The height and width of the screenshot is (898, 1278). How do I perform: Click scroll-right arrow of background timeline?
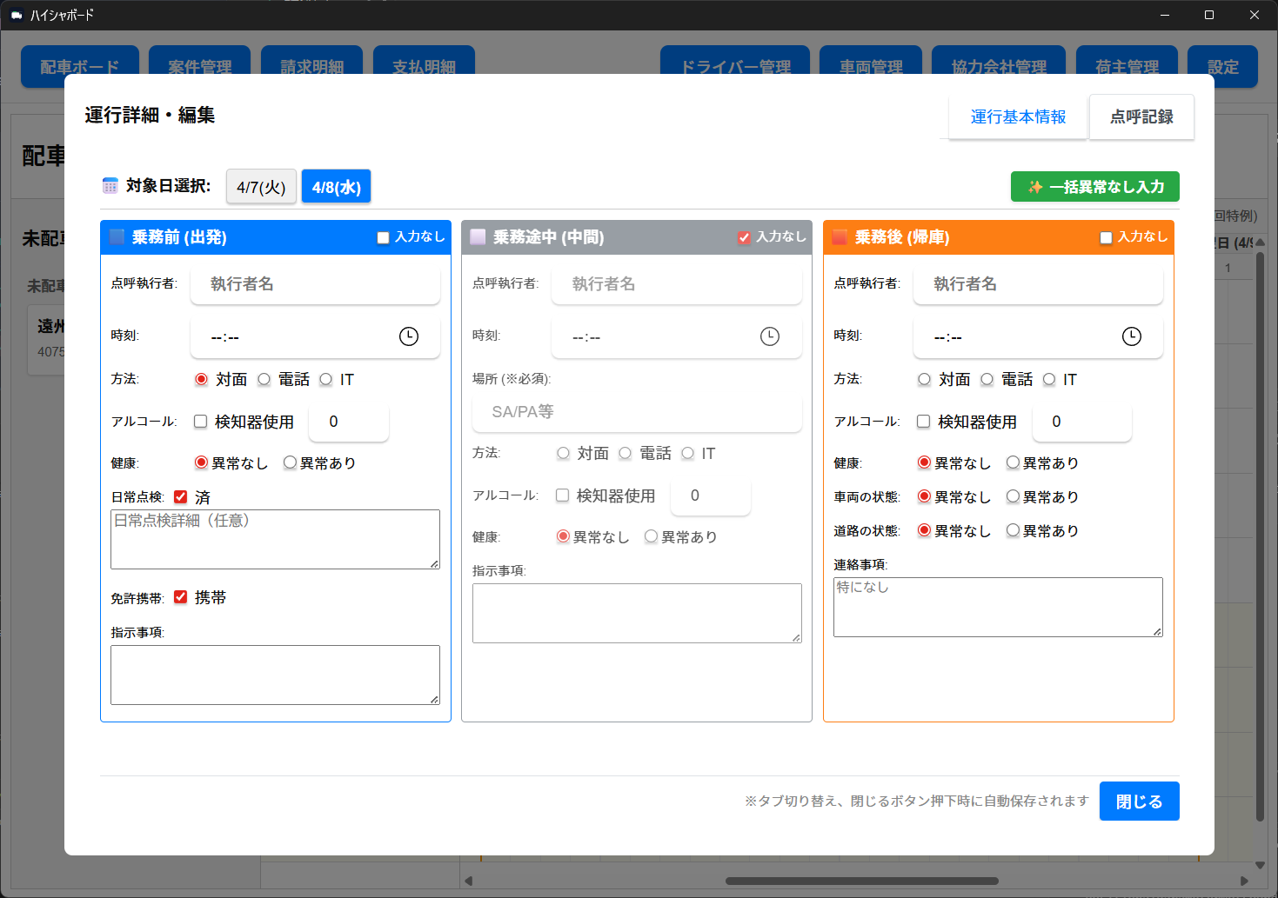click(x=1244, y=881)
